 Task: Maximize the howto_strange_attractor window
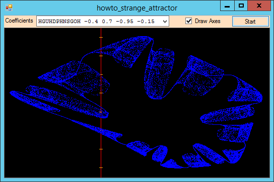[x=241, y=6]
